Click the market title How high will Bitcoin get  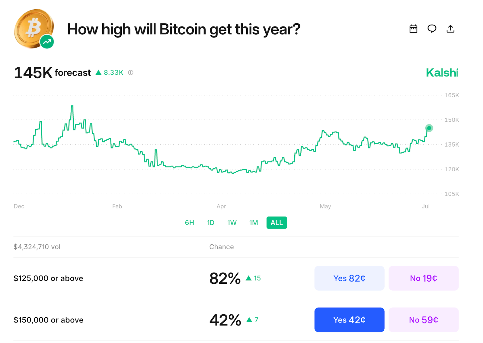pyautogui.click(x=184, y=29)
